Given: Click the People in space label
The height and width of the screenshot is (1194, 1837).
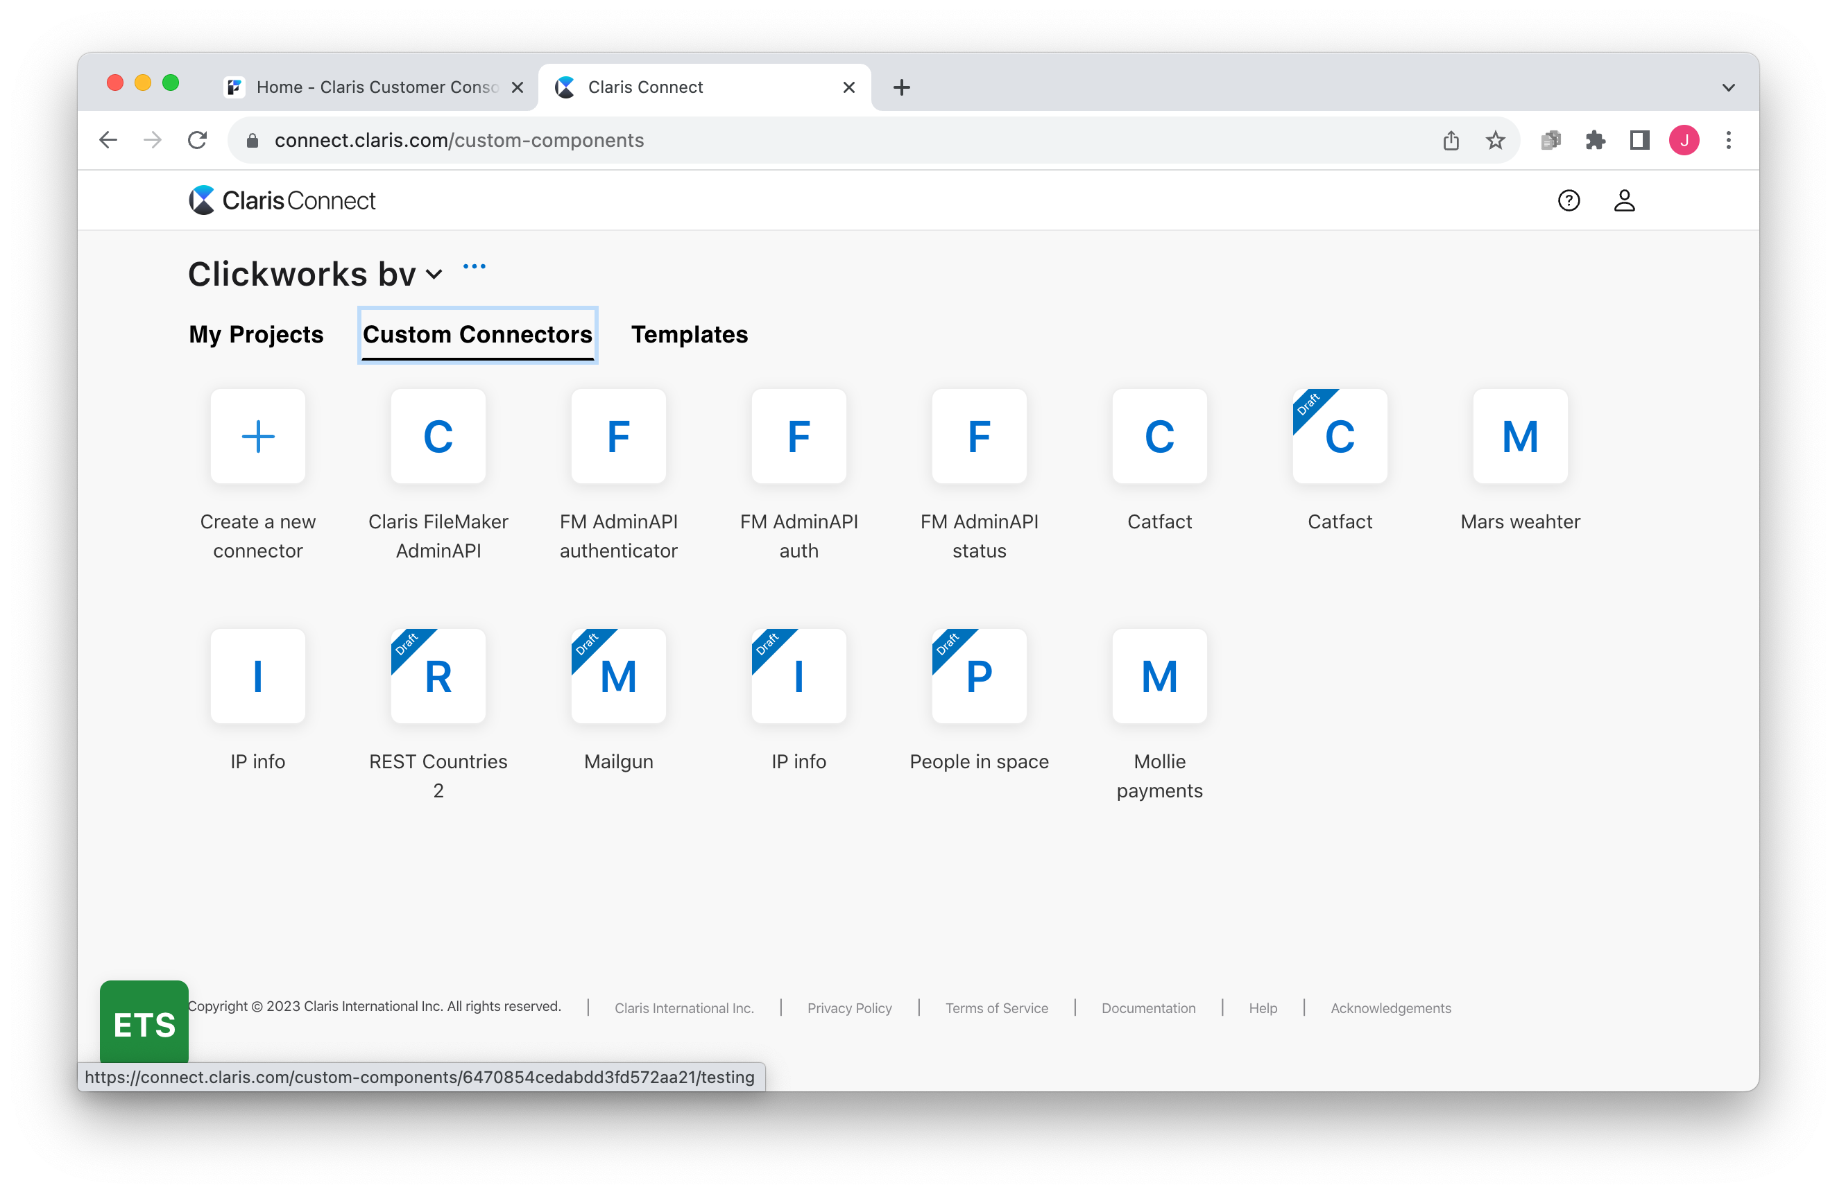Looking at the screenshot, I should tap(979, 761).
